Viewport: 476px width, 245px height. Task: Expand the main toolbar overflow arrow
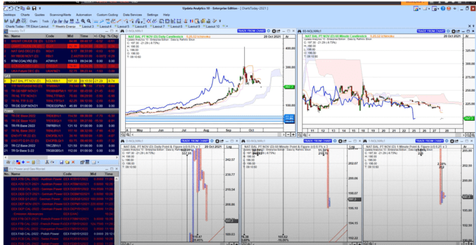click(220, 21)
